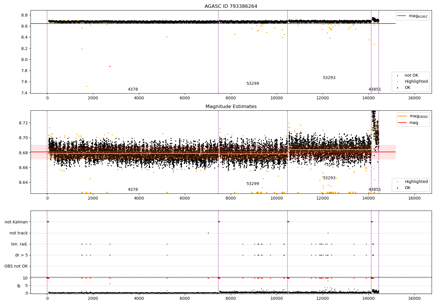Select the mag AGASC legend entry in the top plot
The height and width of the screenshot is (305, 436).
(x=413, y=16)
